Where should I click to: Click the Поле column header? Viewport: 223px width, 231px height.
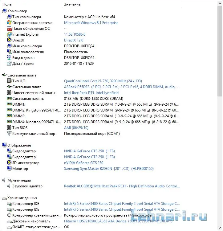point(31,4)
